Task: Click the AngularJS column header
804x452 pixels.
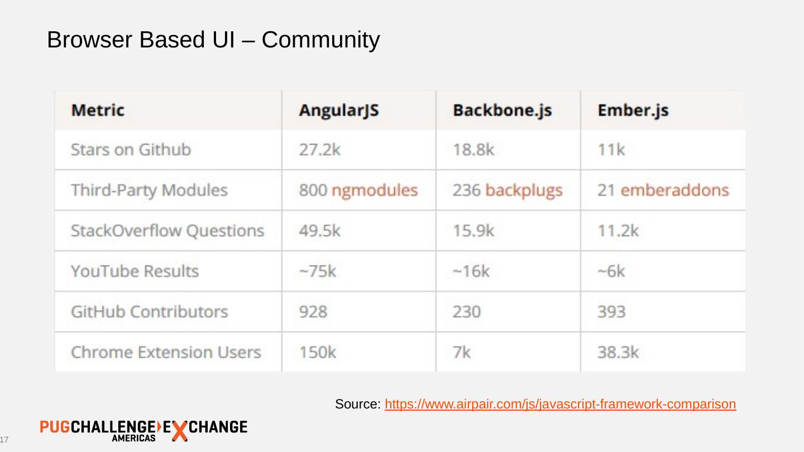Action: click(x=339, y=110)
